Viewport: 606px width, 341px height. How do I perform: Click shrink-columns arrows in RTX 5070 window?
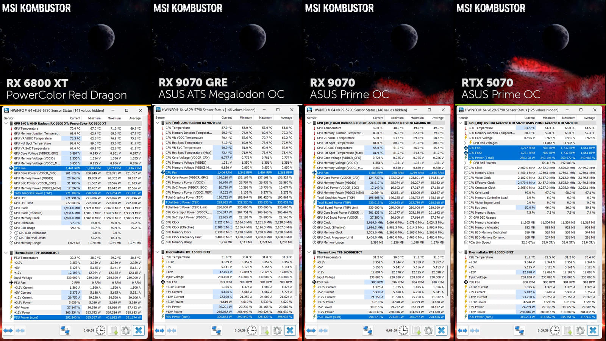(x=475, y=331)
